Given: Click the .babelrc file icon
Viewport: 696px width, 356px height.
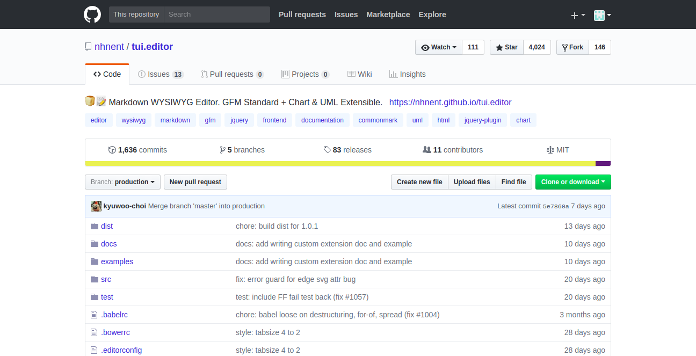Looking at the screenshot, I should point(94,315).
